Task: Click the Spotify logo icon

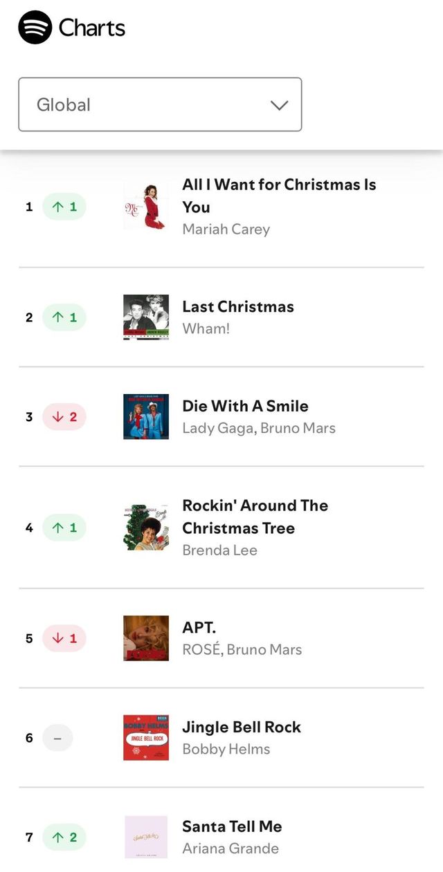Action: pos(35,28)
